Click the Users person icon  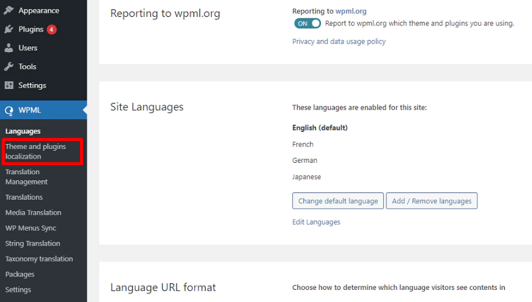pyautogui.click(x=9, y=48)
